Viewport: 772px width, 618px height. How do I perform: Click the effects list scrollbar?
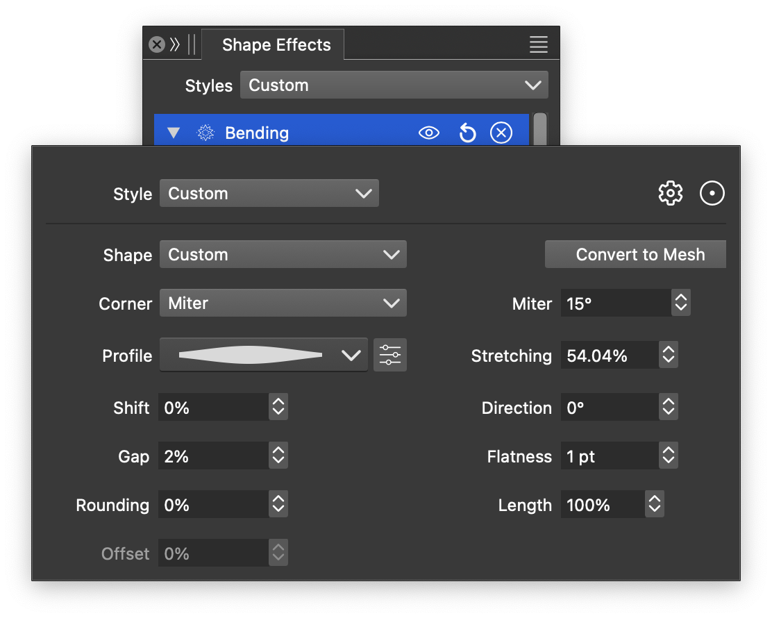click(x=539, y=130)
